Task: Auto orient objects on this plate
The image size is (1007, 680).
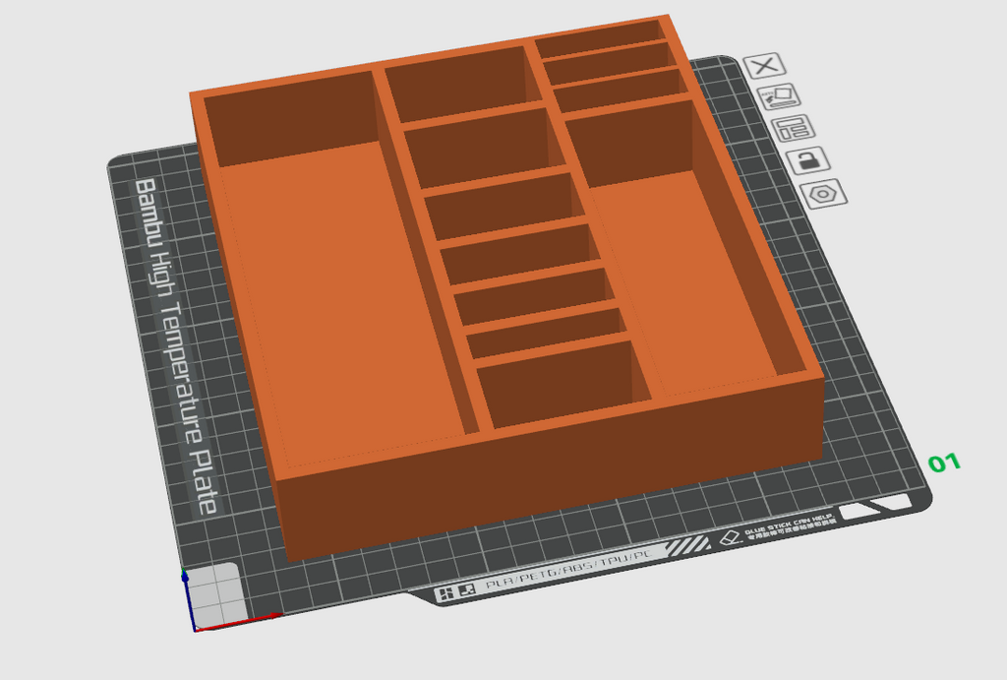Action: coord(779,96)
